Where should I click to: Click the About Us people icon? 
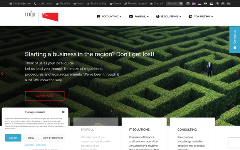pos(57,4)
